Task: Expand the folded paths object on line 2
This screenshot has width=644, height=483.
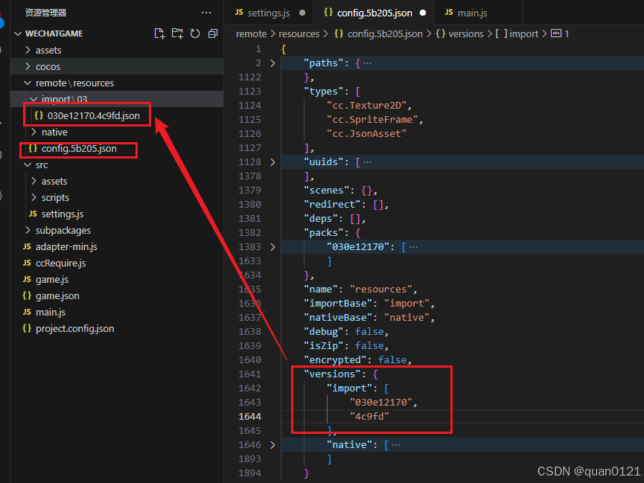Action: (x=272, y=63)
